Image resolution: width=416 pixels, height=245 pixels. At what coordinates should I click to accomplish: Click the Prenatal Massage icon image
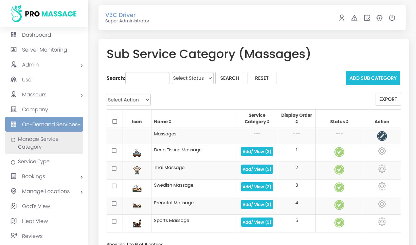point(137,206)
